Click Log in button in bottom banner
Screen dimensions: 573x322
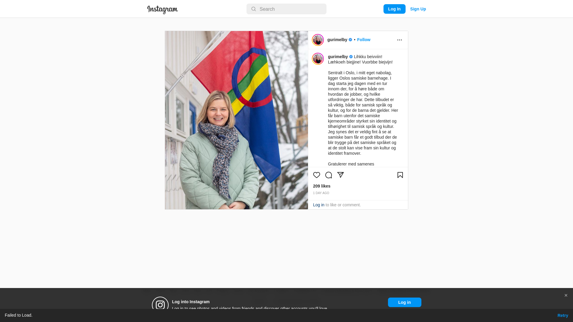[404, 302]
